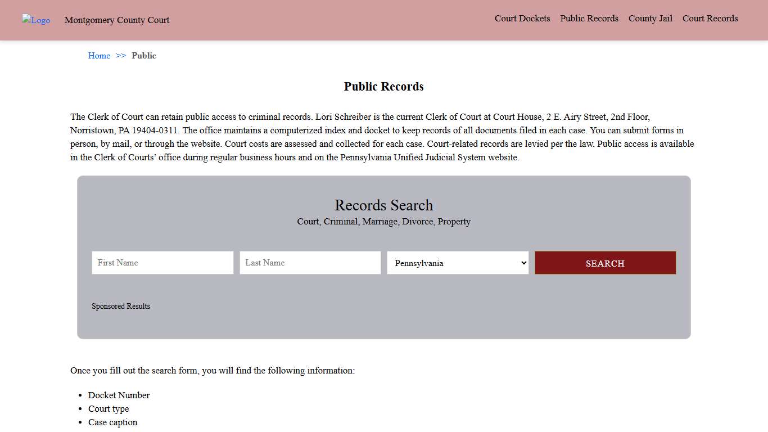This screenshot has height=432, width=768.
Task: Click the SEARCH button
Action: [x=605, y=263]
